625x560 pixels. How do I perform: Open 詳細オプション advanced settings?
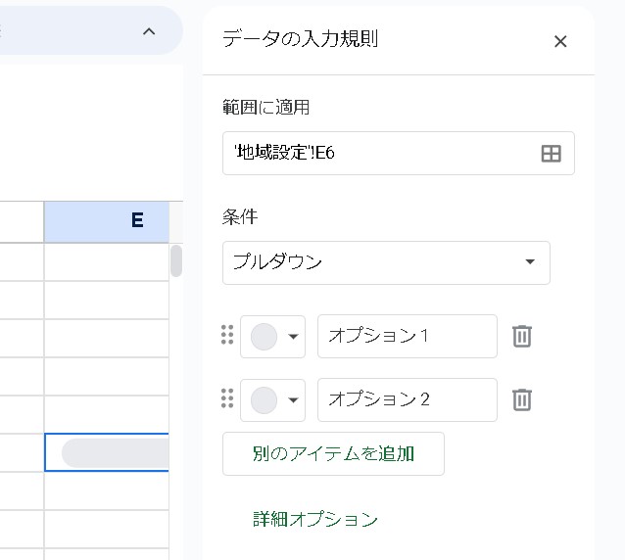click(x=315, y=519)
